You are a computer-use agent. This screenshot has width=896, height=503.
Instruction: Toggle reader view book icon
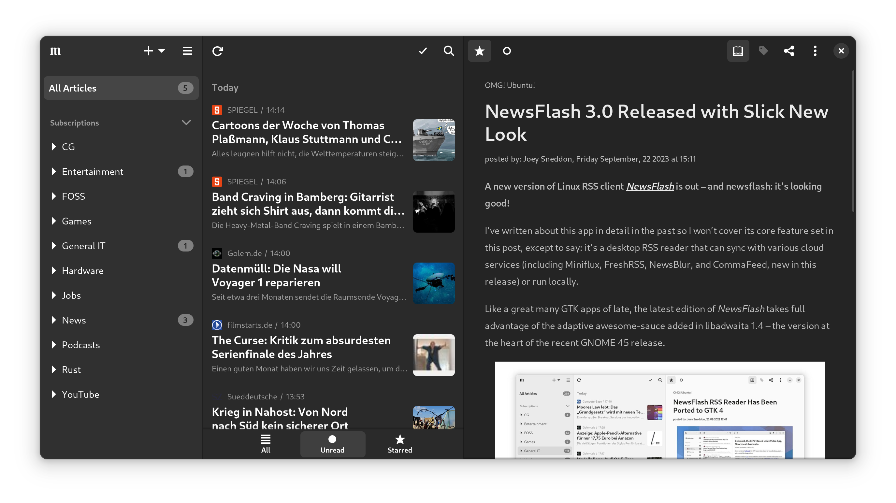coord(738,51)
